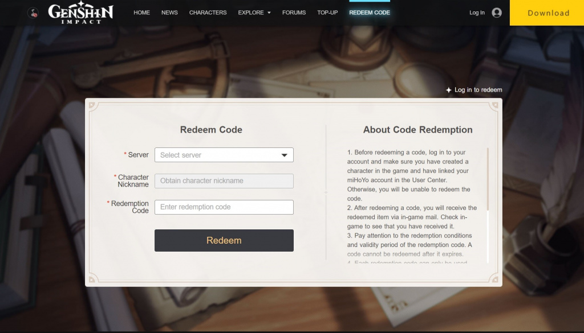Toggle the muted music icon beside the logo
This screenshot has height=333, width=584.
click(x=33, y=13)
